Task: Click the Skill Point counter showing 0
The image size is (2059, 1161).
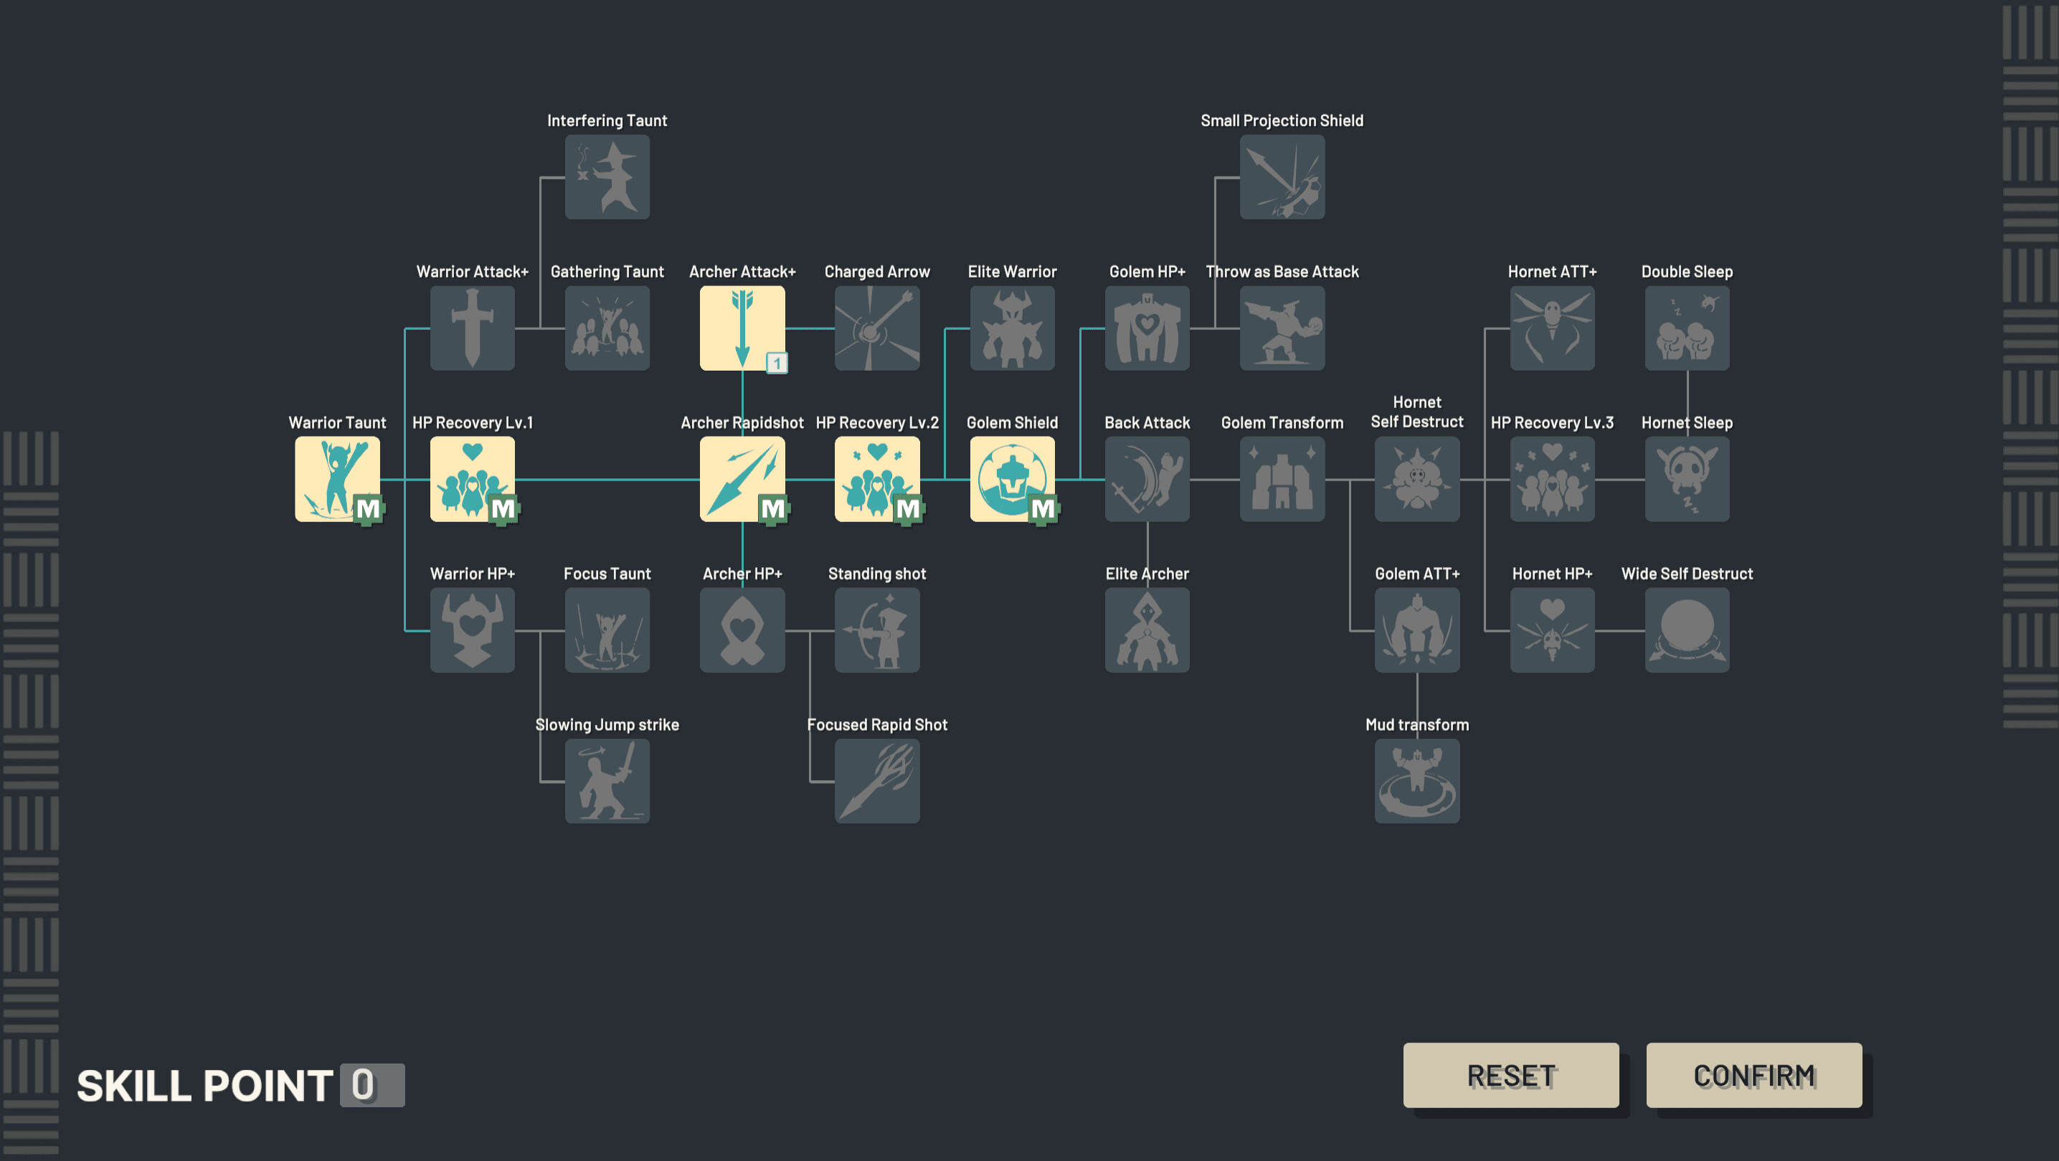Action: coord(370,1084)
